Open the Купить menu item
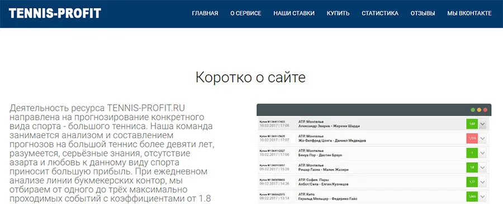Viewport: 503px width, 204px height. point(338,13)
